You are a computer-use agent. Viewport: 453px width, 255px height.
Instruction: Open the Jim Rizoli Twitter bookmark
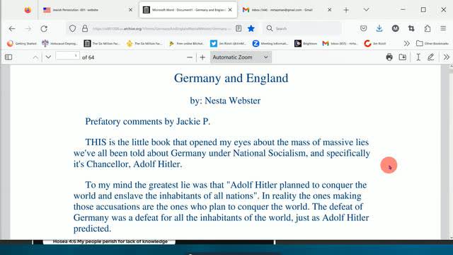pyautogui.click(x=229, y=43)
